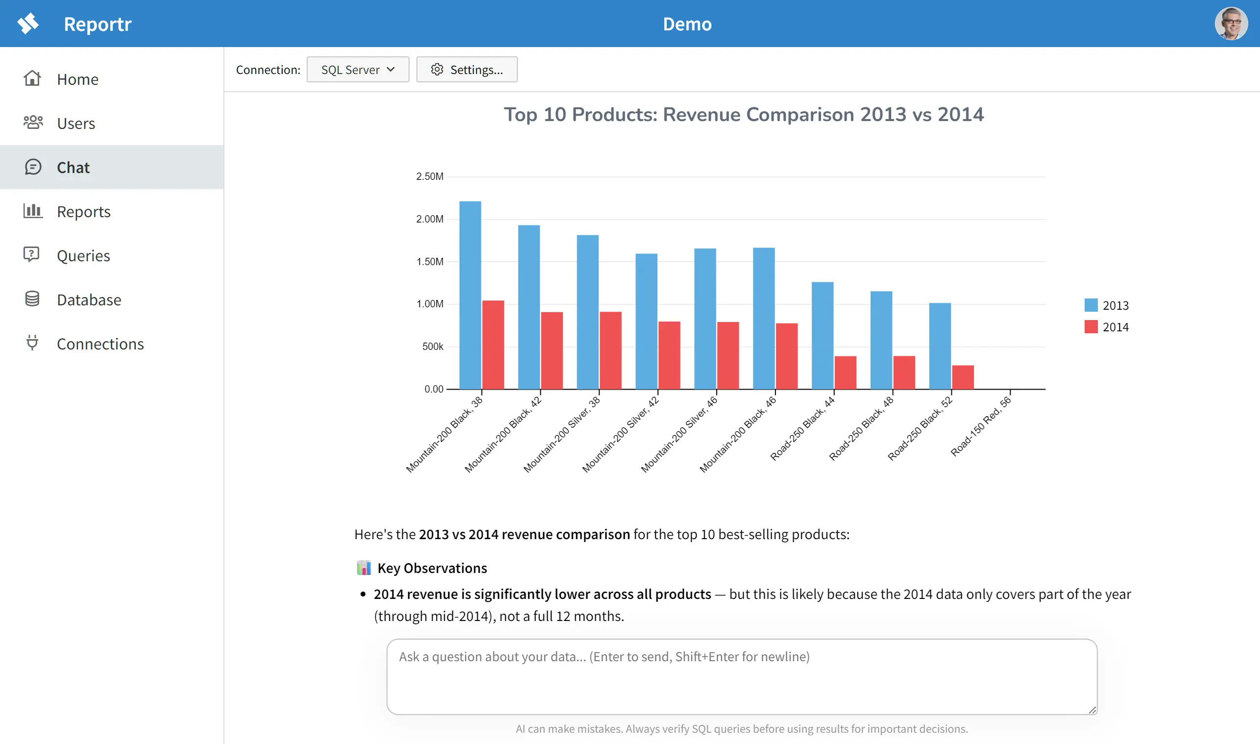This screenshot has height=744, width=1260.
Task: Go to Home in the sidebar
Action: click(x=112, y=79)
